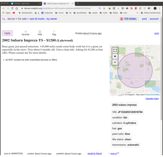
Task: Open the 105 hidden postings list
Action: pos(128,19)
